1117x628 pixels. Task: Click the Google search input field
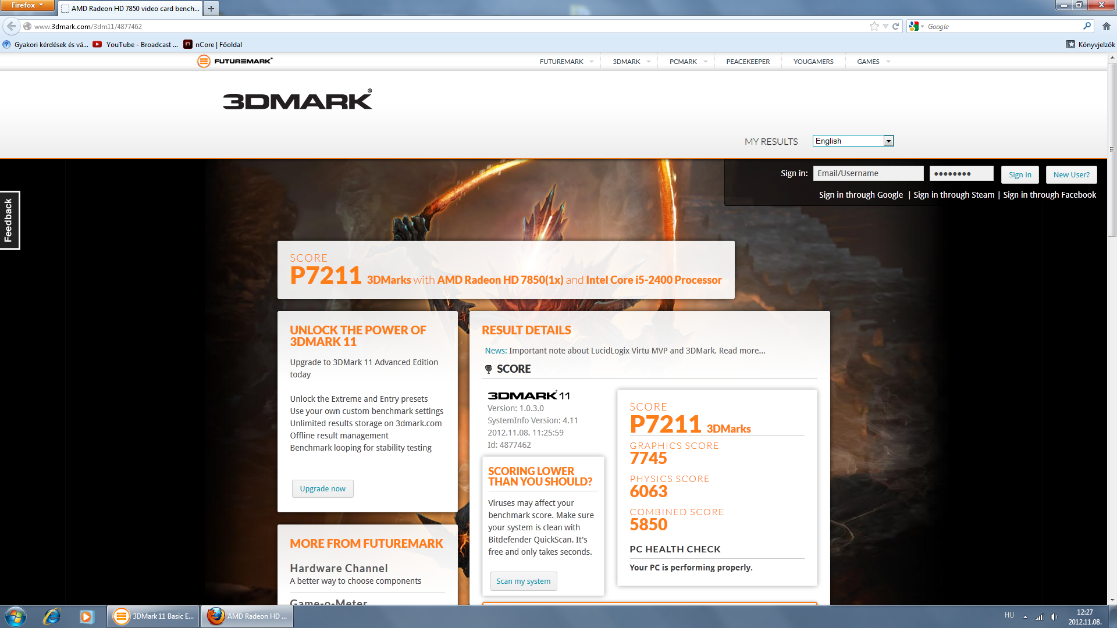[1004, 26]
